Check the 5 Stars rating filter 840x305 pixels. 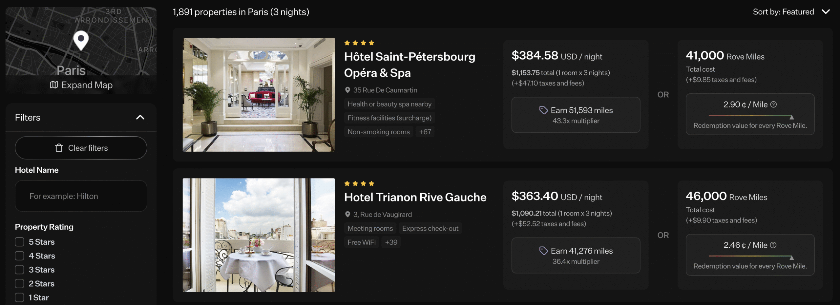click(x=20, y=242)
